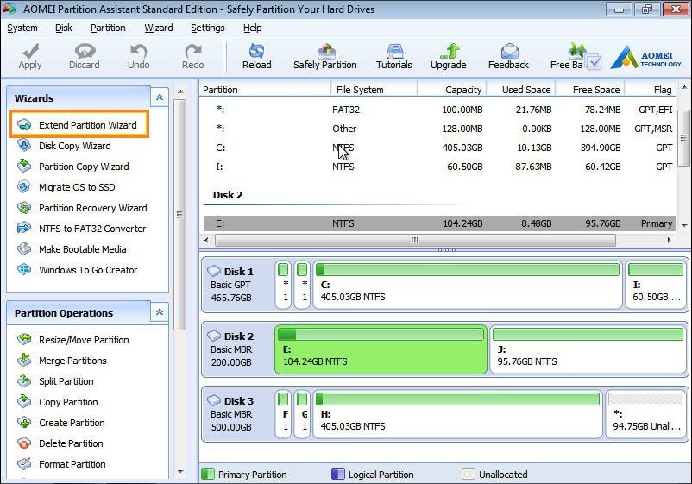This screenshot has height=484, width=692.
Task: Select the FAT32 EFI partition row
Action: 439,110
